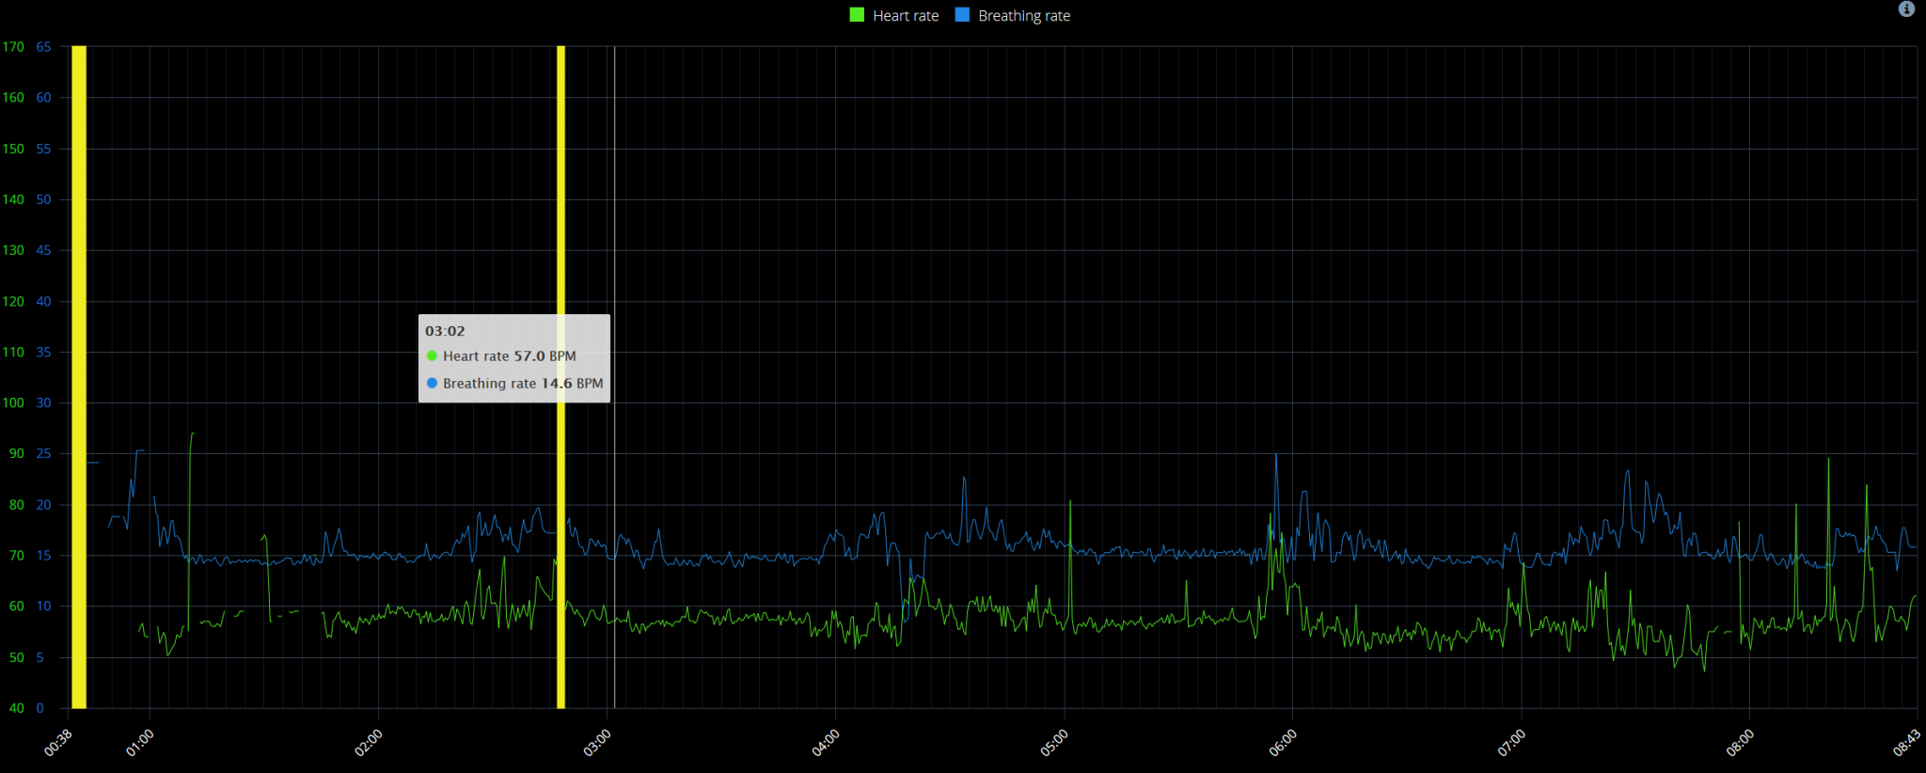The width and height of the screenshot is (1926, 773).
Task: Click the 08:00 time axis label
Action: [1740, 743]
